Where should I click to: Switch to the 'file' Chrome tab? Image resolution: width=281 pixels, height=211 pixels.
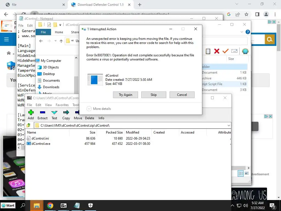(x=35, y=5)
